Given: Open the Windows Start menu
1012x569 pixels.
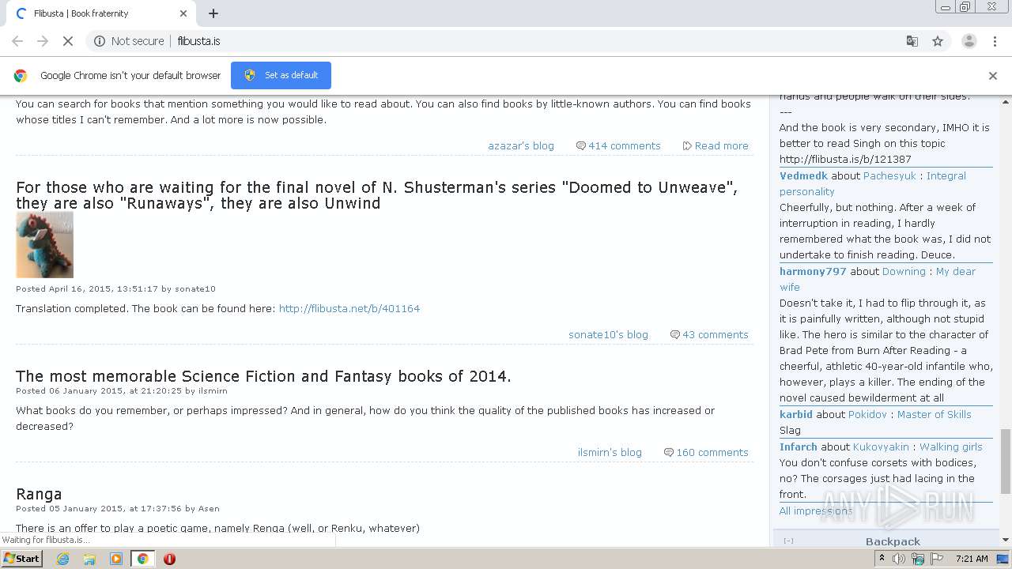Looking at the screenshot, I should (x=22, y=559).
